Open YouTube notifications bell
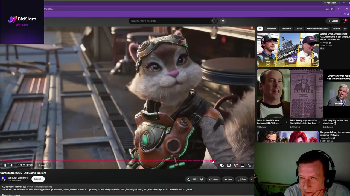This screenshot has height=196, width=350. tap(344, 21)
